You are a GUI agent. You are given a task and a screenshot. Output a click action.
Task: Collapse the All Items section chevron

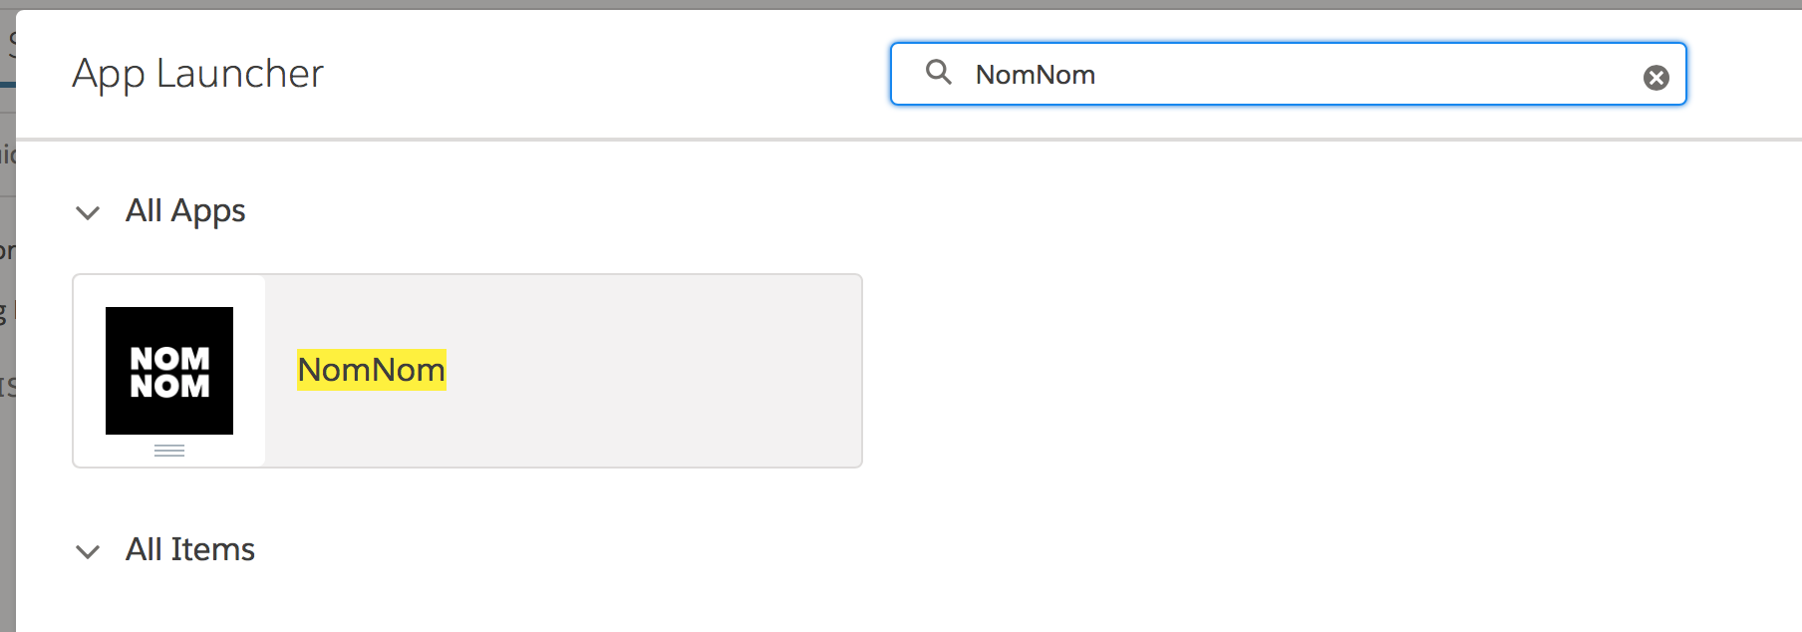(x=88, y=551)
